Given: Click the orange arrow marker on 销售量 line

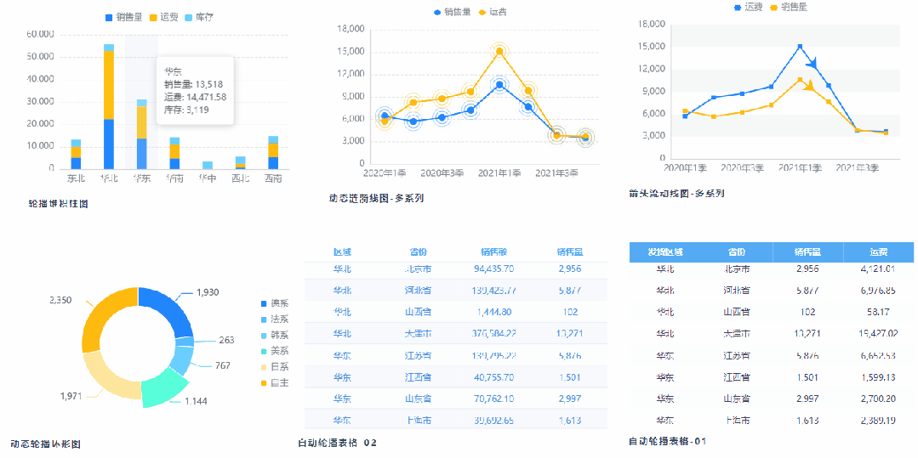Looking at the screenshot, I should pos(809,86).
